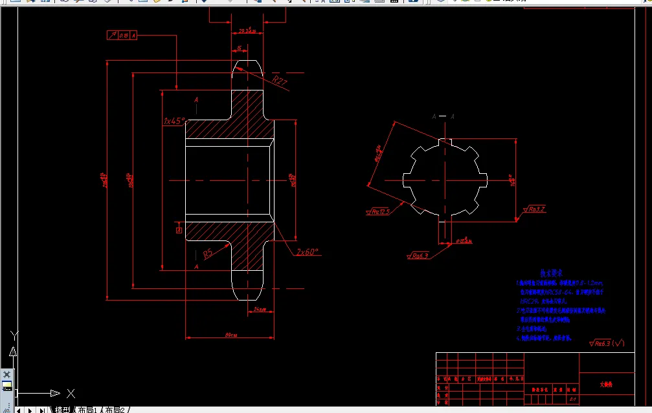Select the Ra6.3 general roughness with checkmark
Viewport: 652px width, 413px height.
607,343
